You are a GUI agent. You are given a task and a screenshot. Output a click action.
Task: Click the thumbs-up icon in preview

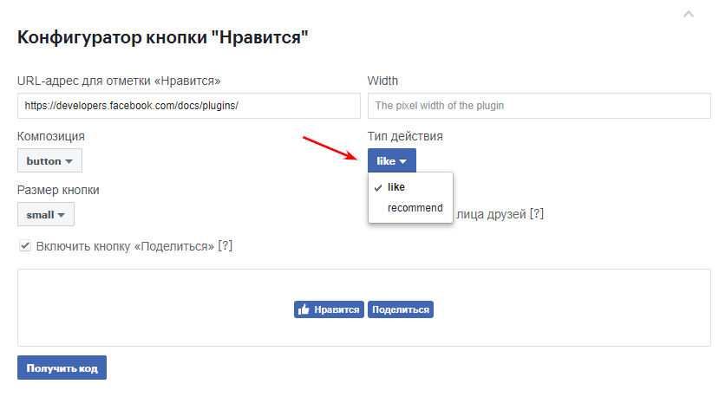304,309
